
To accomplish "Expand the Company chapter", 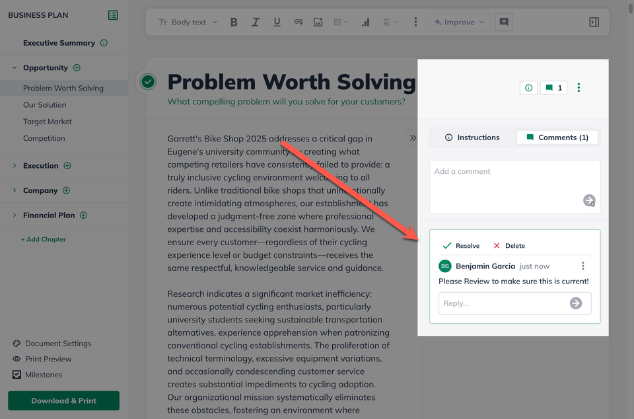I will pyautogui.click(x=15, y=190).
